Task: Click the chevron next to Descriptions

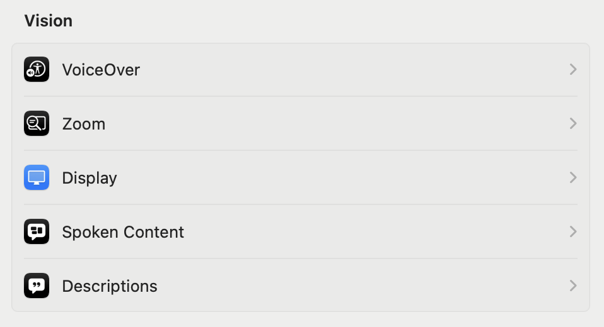Action: pyautogui.click(x=572, y=285)
